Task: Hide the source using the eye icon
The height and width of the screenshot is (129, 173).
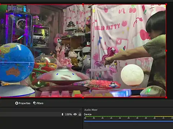Action: click(75, 114)
